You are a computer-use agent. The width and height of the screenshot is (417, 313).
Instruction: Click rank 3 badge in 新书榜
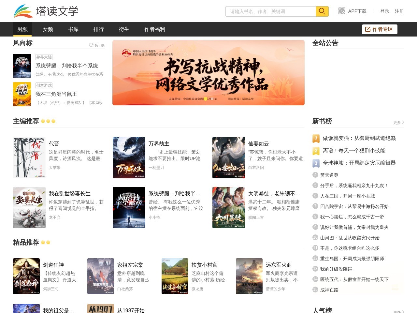(x=316, y=163)
